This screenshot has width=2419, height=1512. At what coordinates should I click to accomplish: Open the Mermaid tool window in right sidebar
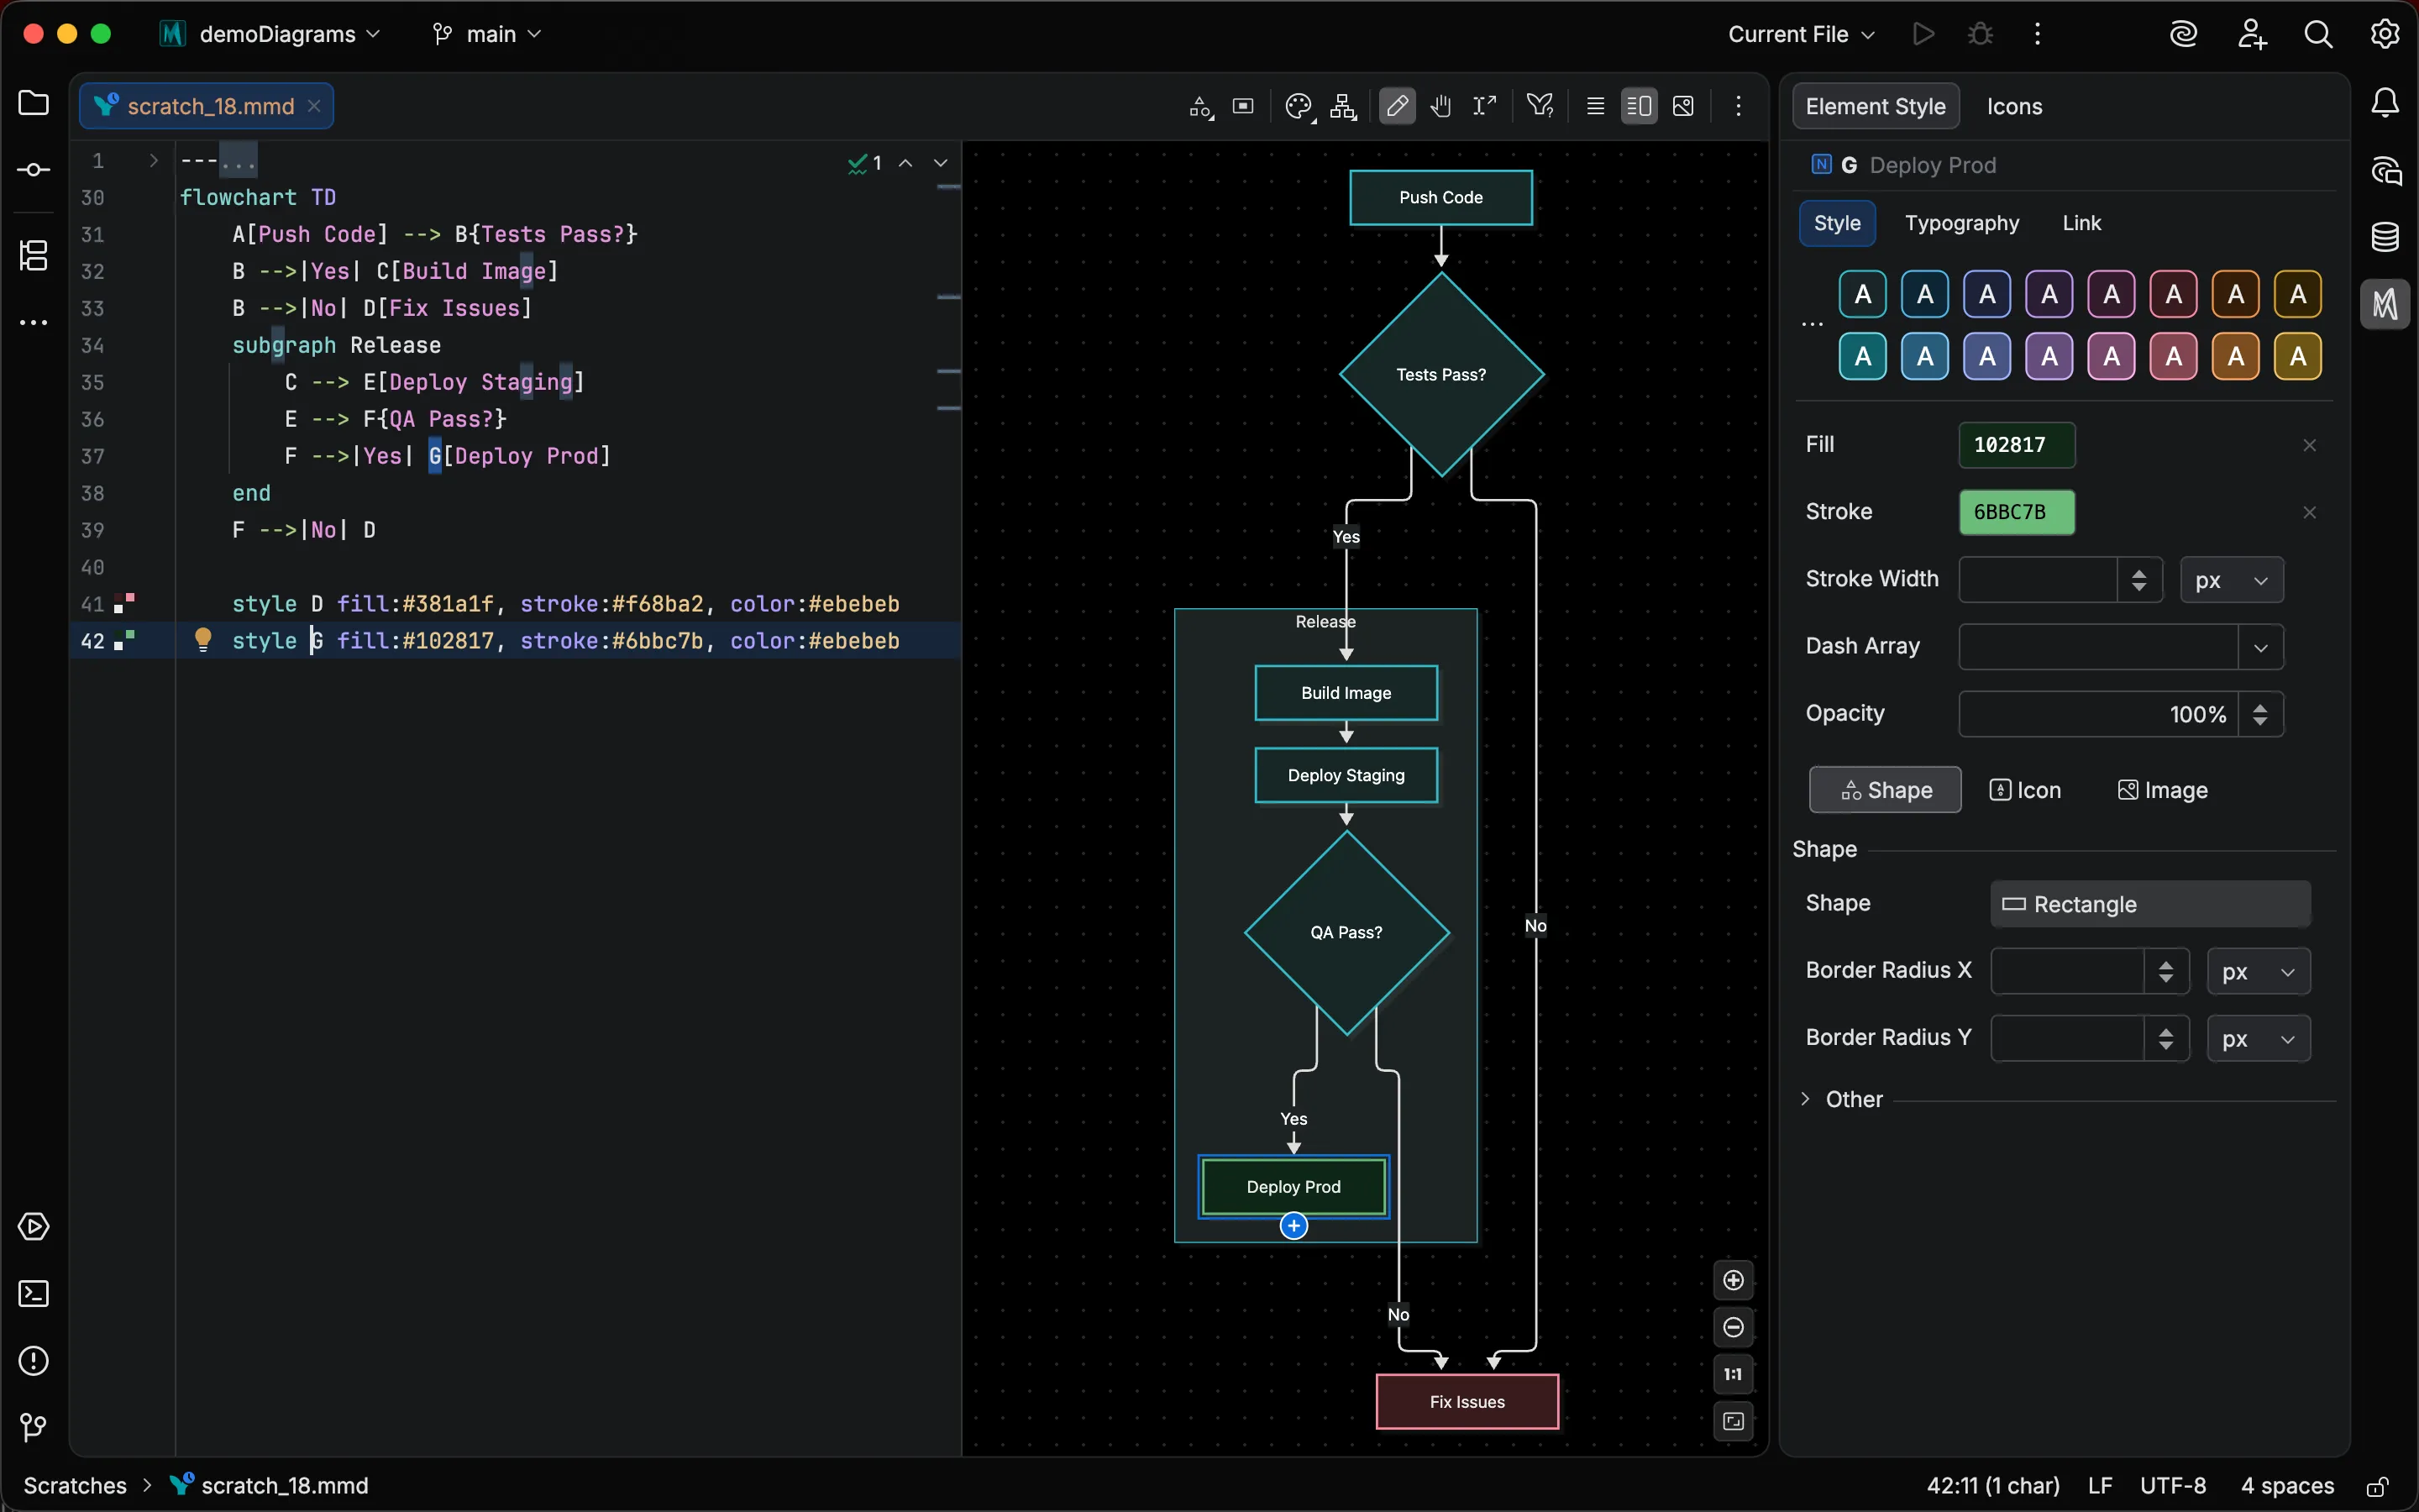coord(2385,304)
